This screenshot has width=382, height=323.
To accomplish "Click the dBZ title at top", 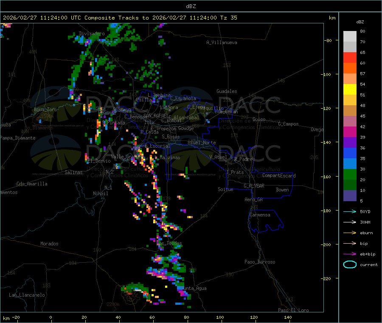I will pyautogui.click(x=191, y=6).
